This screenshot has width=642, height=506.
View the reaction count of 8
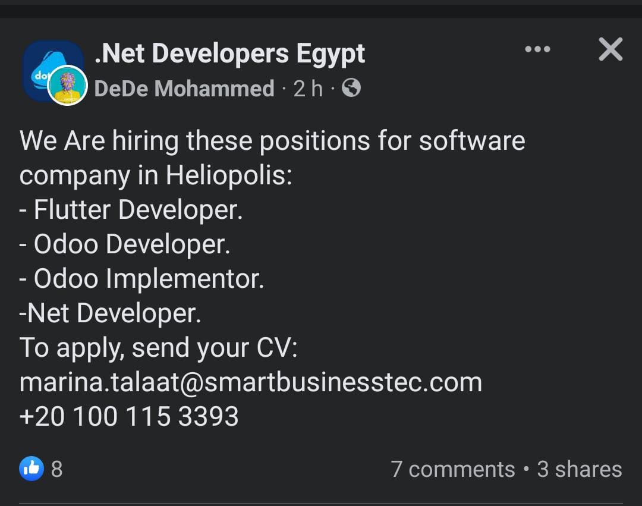(x=56, y=469)
